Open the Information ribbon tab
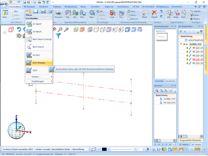 click(177, 7)
